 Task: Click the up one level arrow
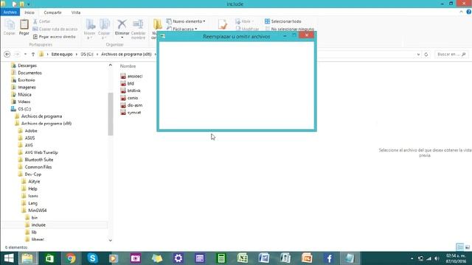[x=33, y=54]
